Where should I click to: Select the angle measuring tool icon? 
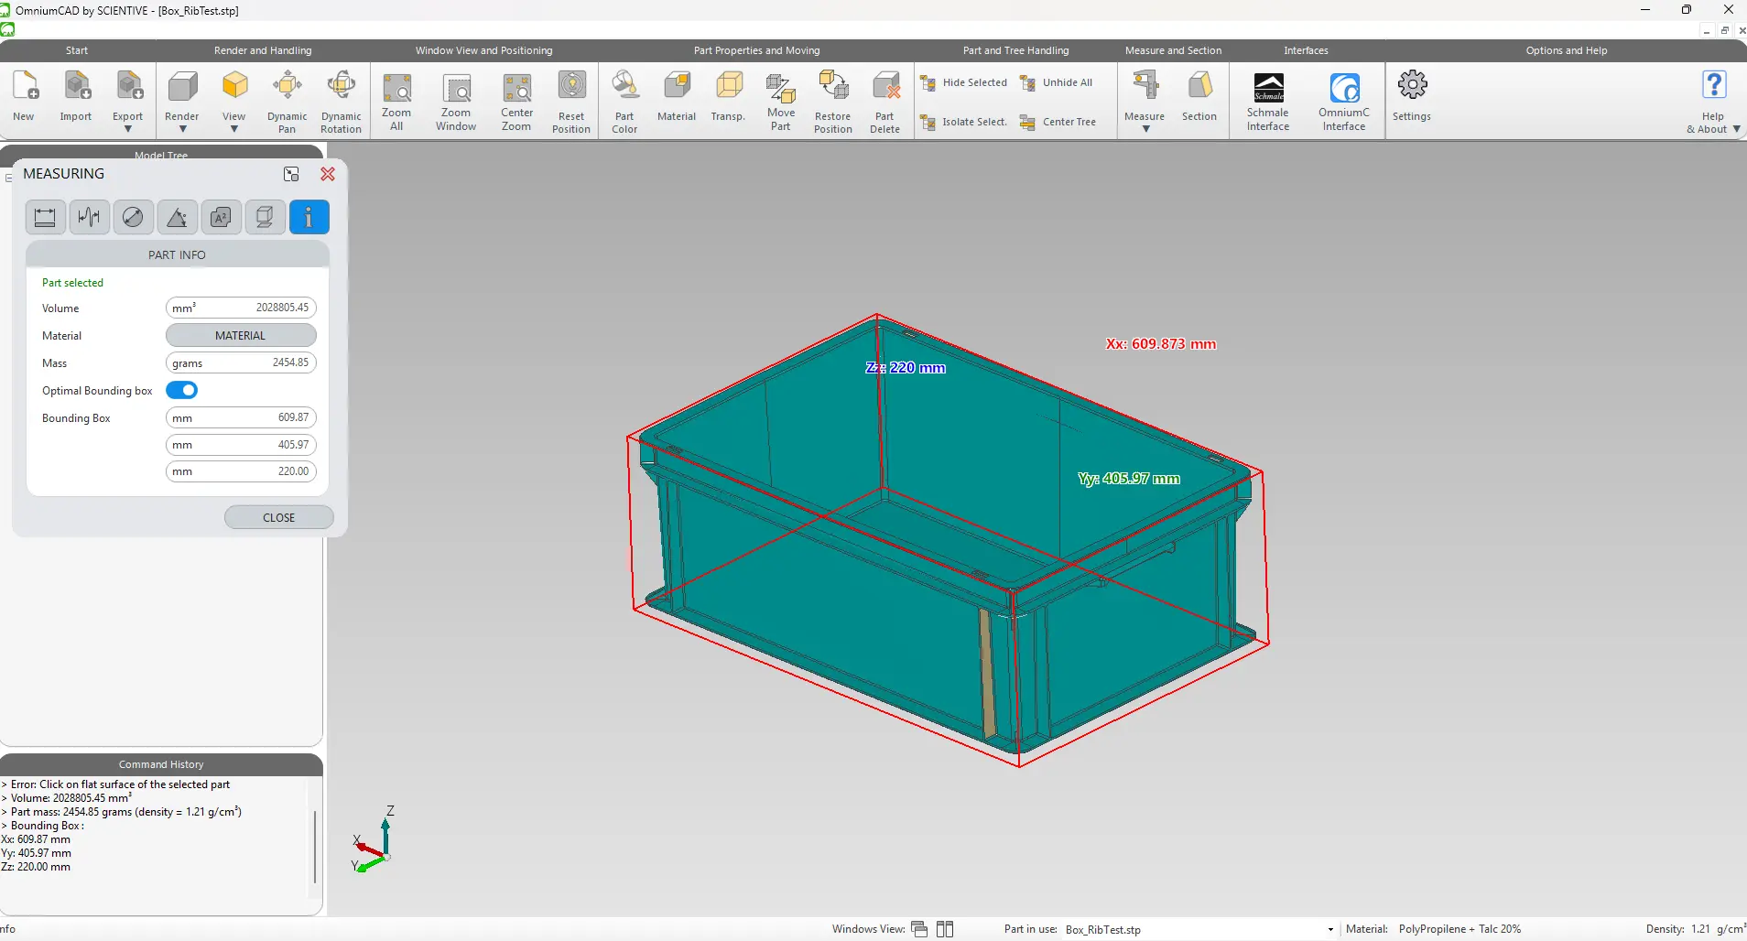[x=177, y=217]
